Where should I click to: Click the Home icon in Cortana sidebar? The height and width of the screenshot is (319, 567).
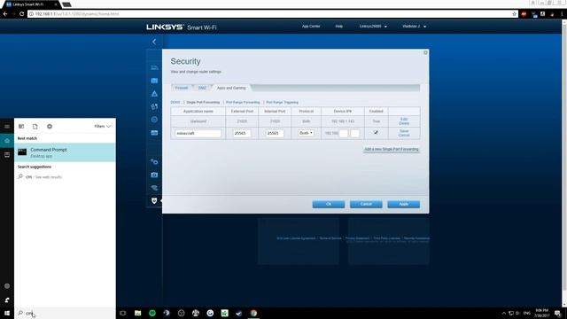[7, 140]
